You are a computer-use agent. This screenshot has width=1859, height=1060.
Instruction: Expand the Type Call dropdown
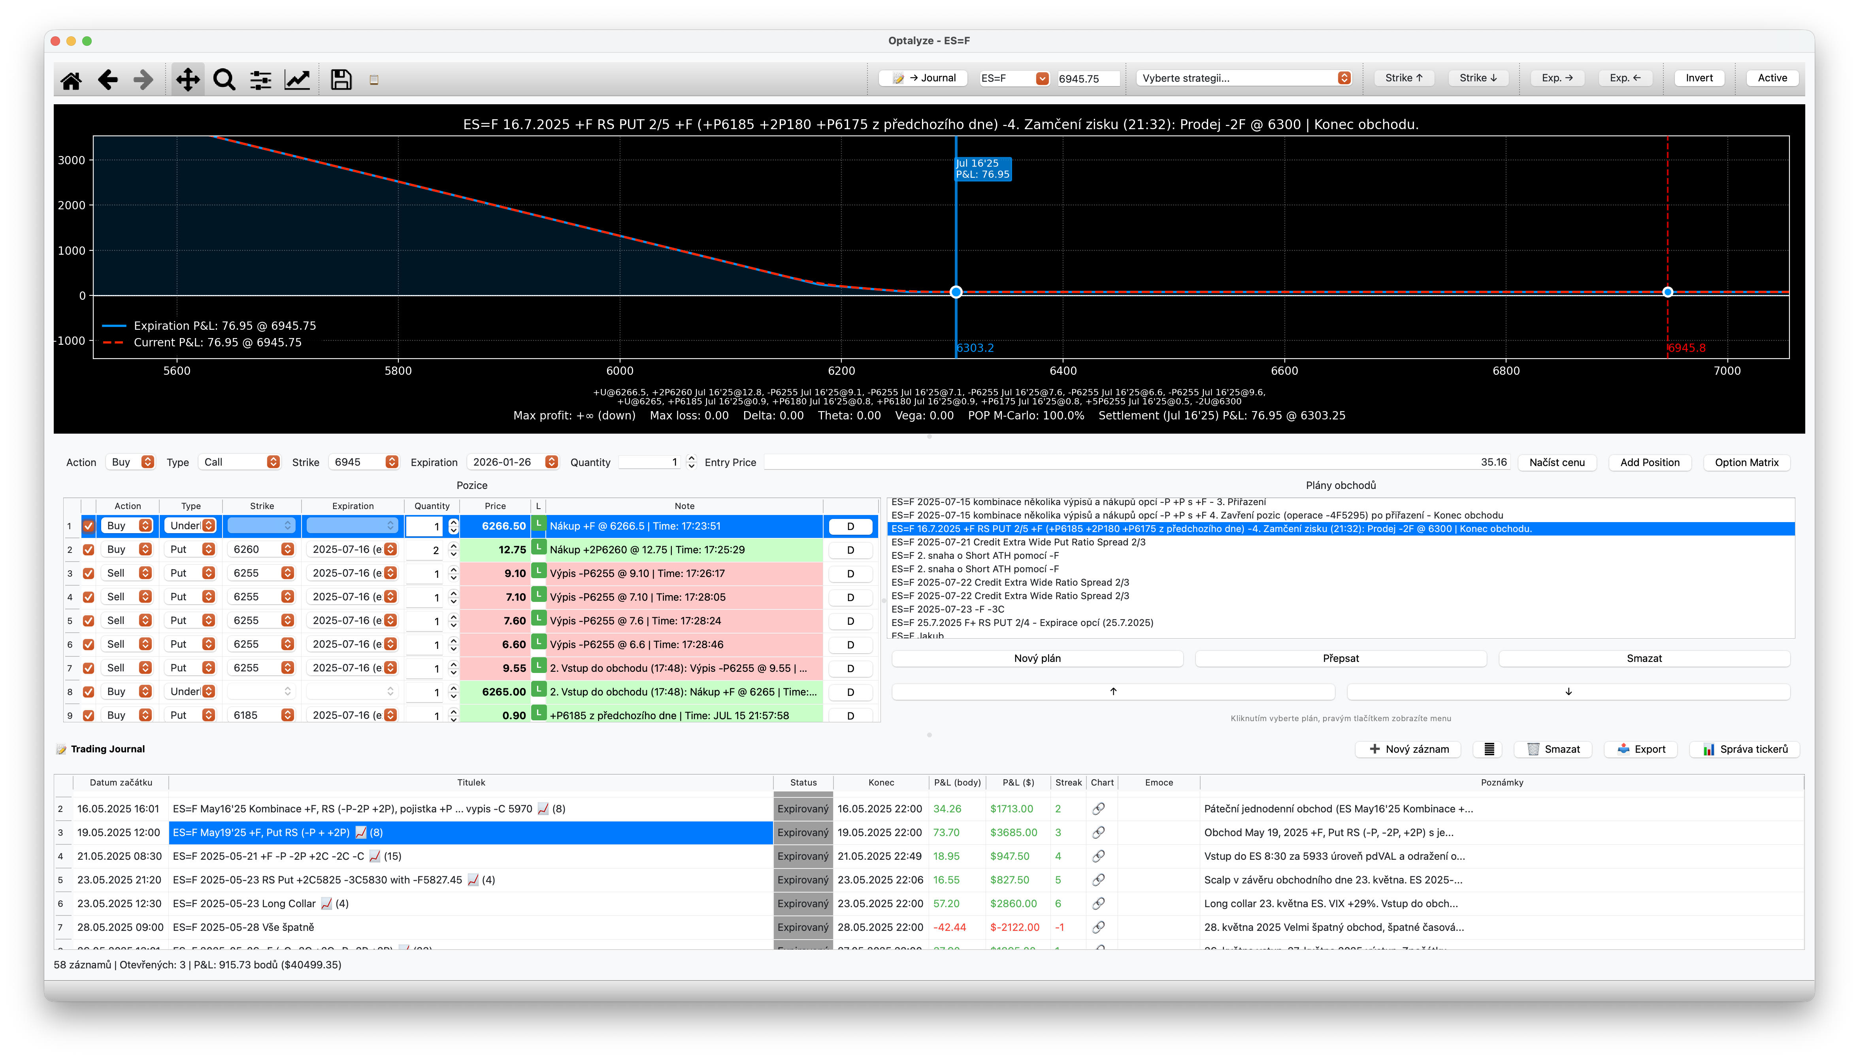[240, 462]
